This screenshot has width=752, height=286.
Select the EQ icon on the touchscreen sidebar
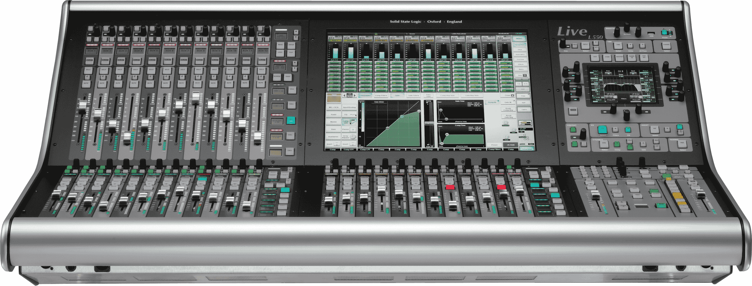(x=349, y=115)
